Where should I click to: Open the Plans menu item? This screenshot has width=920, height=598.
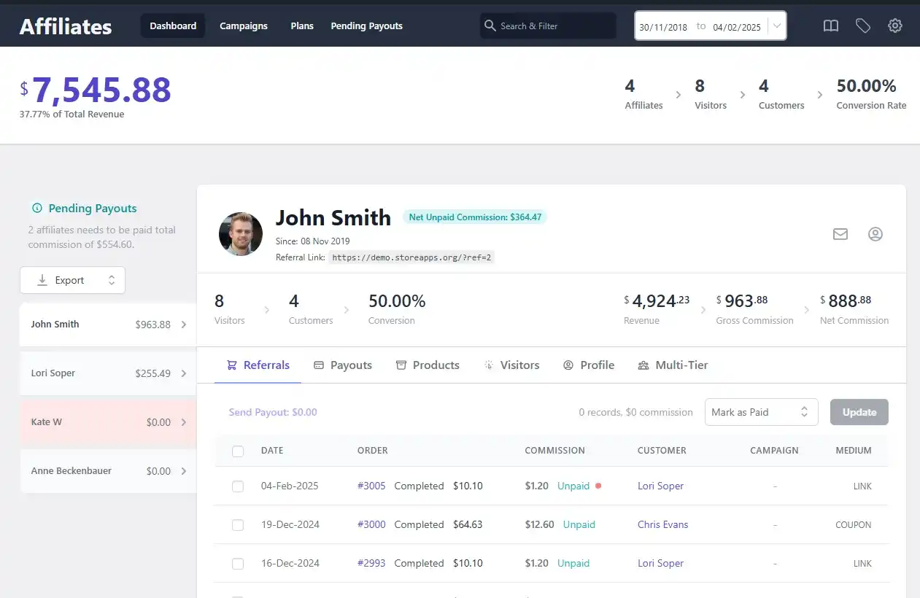302,26
